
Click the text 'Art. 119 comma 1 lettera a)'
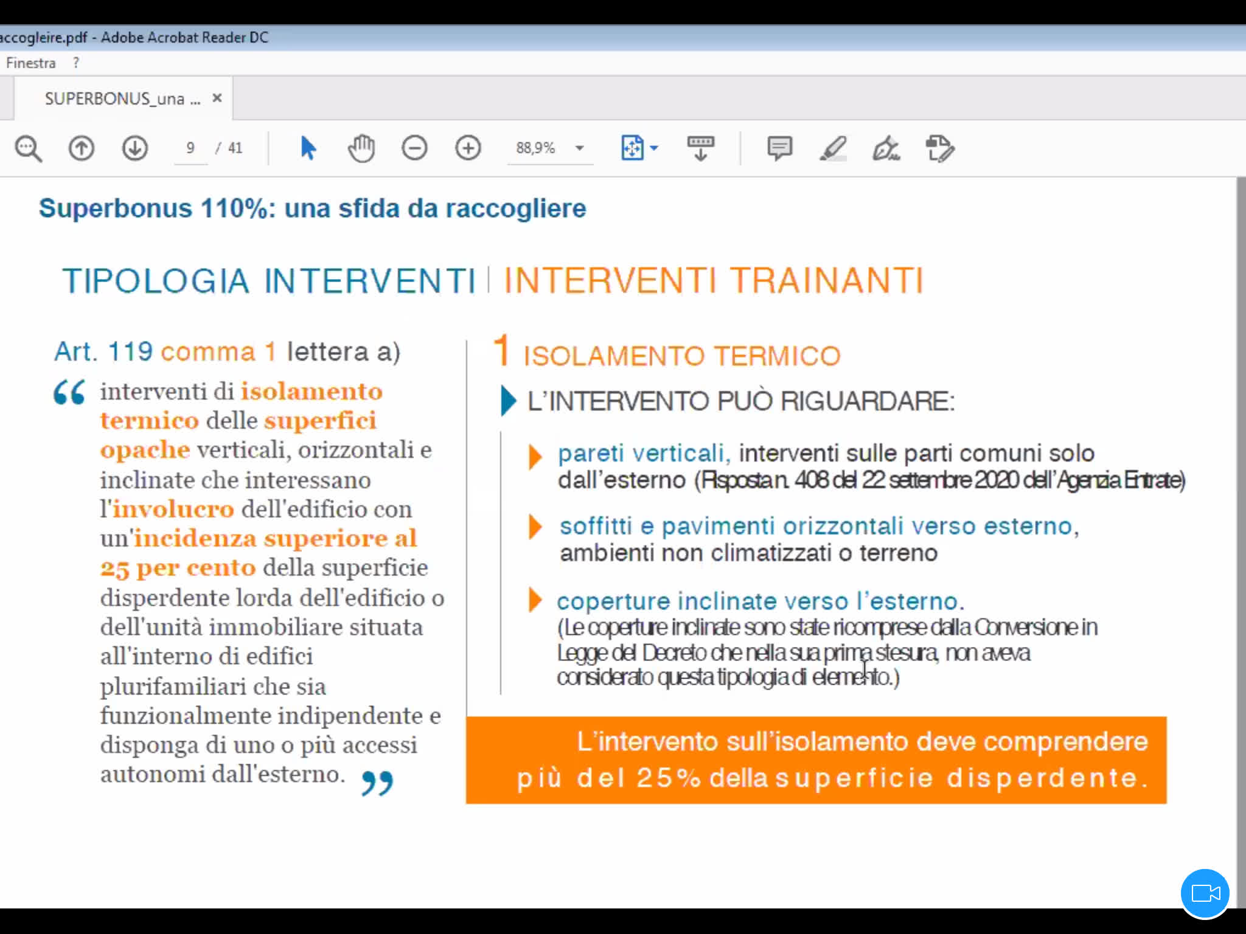228,351
